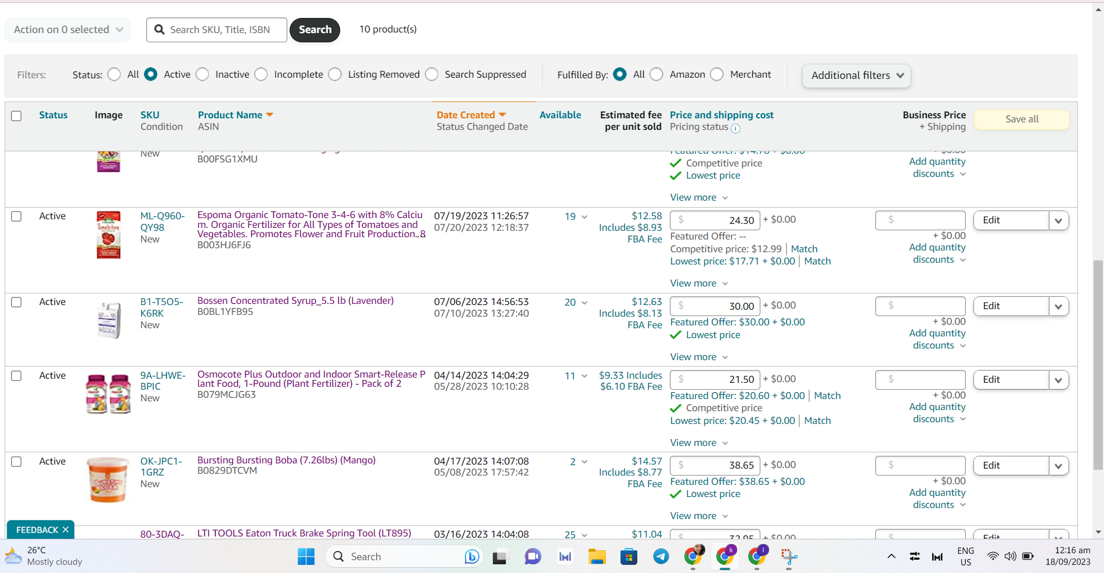Click the magnifier icon in the SKU search box
This screenshot has width=1104, height=573.
tap(160, 30)
